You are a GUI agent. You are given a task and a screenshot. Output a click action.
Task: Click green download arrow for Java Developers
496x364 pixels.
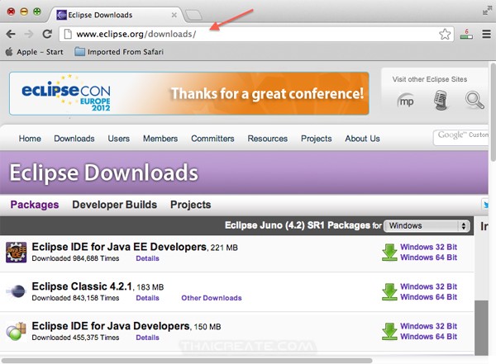pos(389,331)
